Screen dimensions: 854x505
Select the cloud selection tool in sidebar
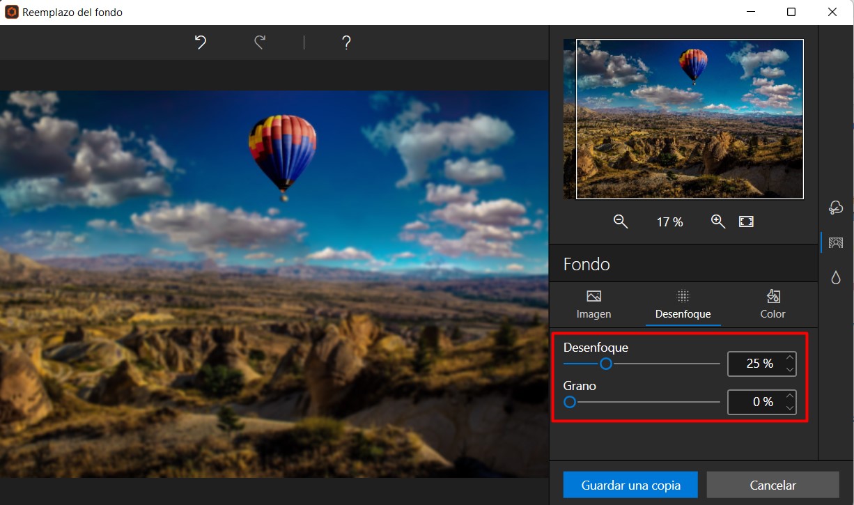pos(836,208)
